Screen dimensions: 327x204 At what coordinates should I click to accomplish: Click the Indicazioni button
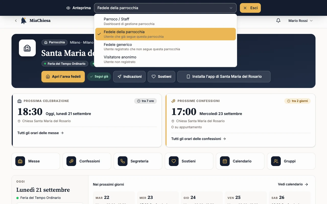pos(129,76)
